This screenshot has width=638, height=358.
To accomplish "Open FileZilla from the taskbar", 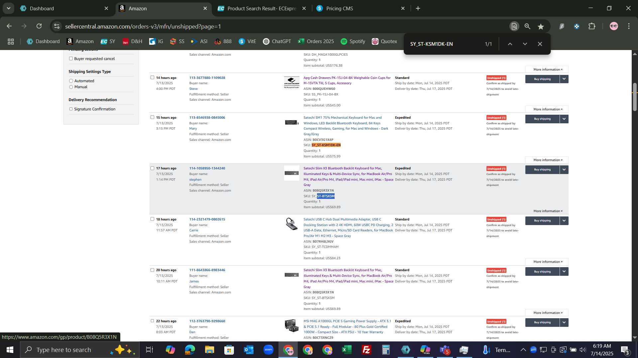I will point(366,350).
